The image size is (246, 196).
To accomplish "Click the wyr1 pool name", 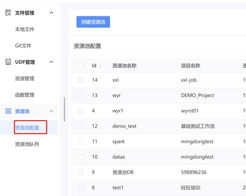I will coord(117,111).
